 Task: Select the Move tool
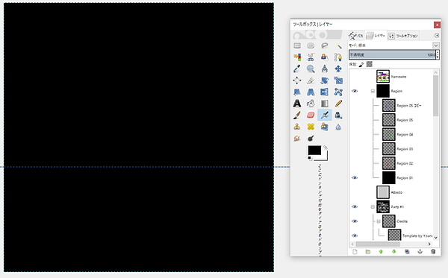338,69
